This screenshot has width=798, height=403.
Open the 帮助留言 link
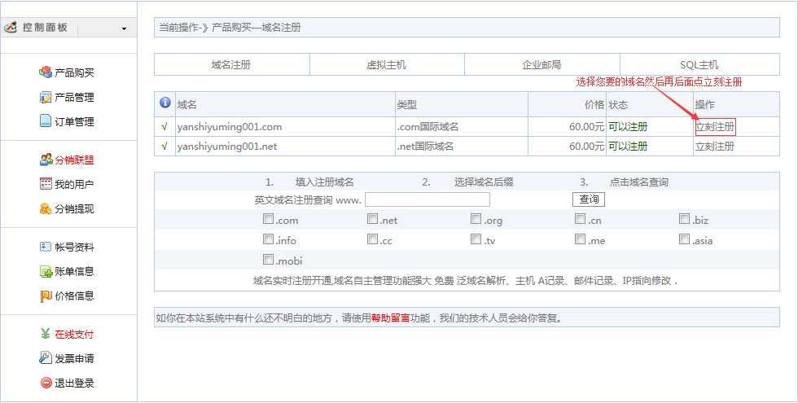point(392,318)
